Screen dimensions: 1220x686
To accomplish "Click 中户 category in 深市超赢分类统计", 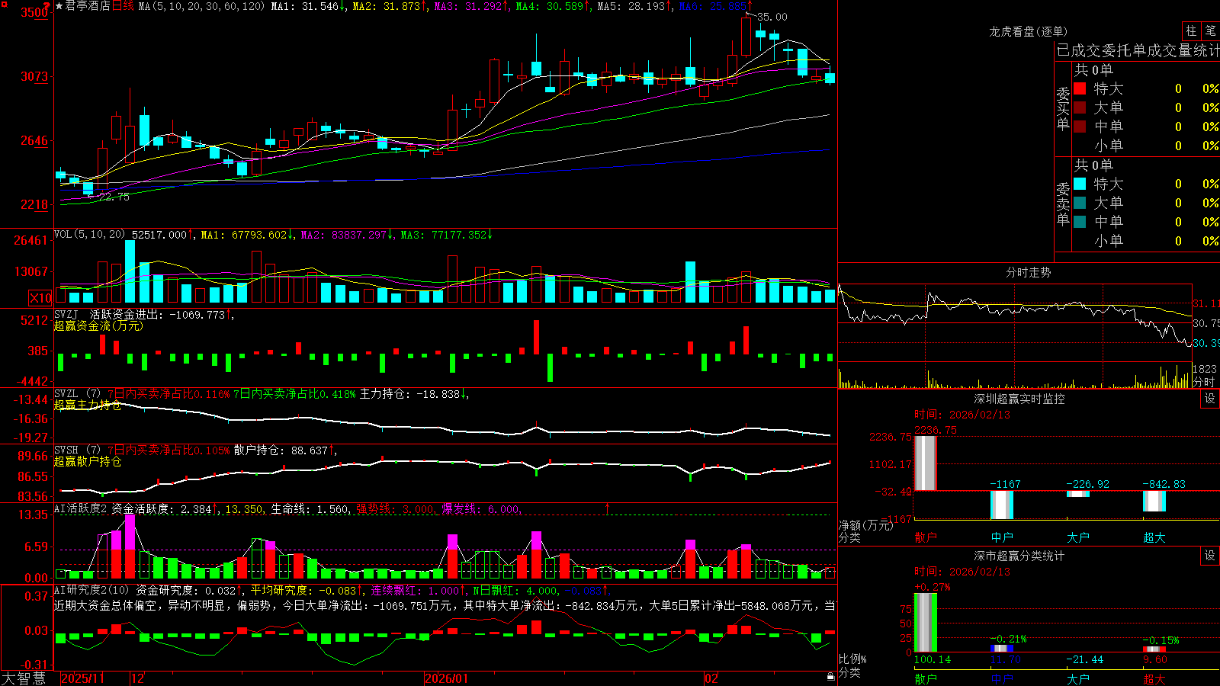I will (1002, 678).
